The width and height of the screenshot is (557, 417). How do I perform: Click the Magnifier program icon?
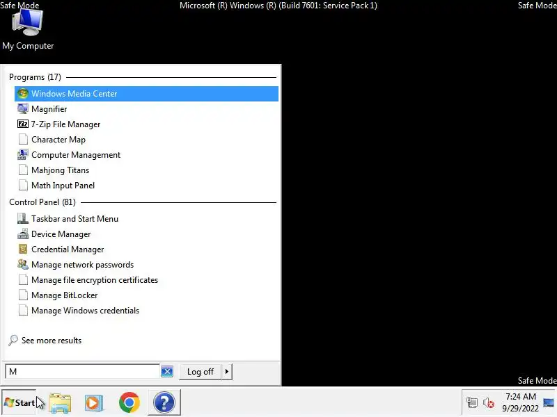[23, 109]
